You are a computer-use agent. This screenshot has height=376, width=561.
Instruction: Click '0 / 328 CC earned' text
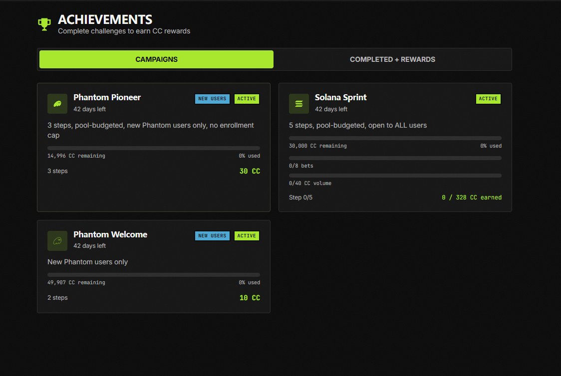[472, 197]
